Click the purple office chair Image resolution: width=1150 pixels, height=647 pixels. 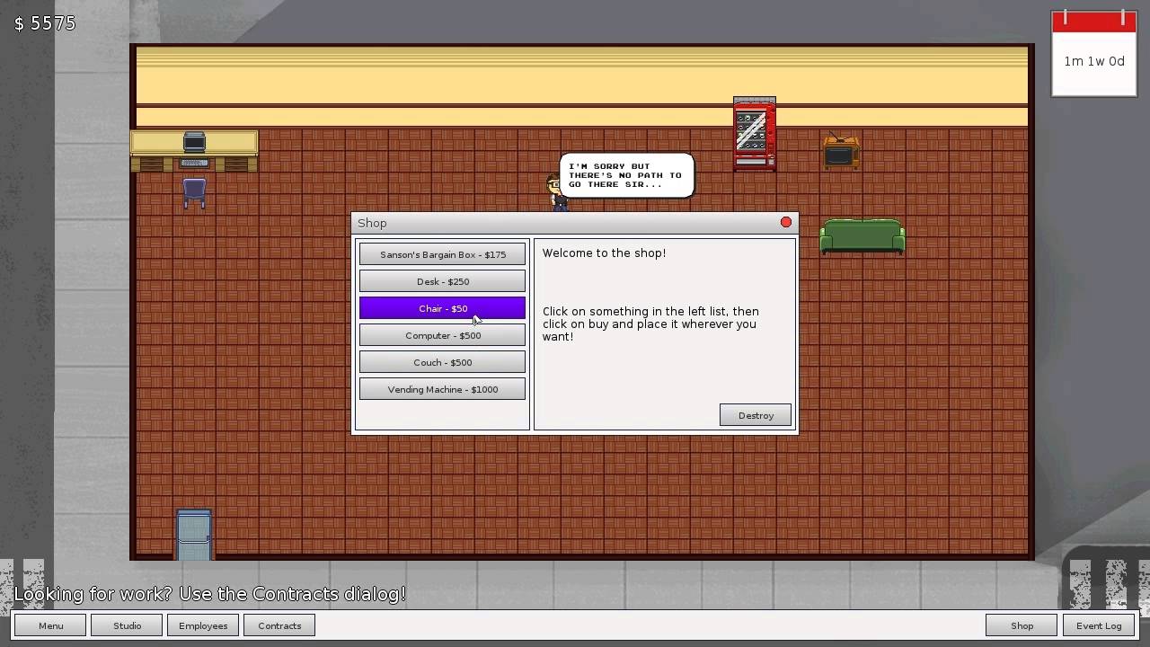point(194,192)
